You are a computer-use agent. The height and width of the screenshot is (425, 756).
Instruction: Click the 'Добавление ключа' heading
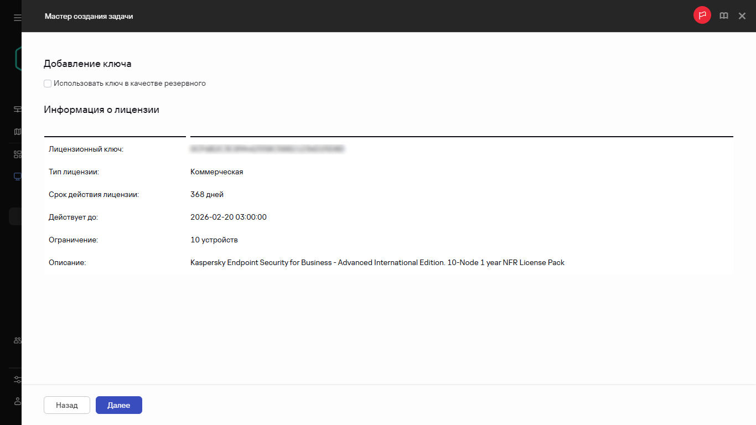pos(87,64)
